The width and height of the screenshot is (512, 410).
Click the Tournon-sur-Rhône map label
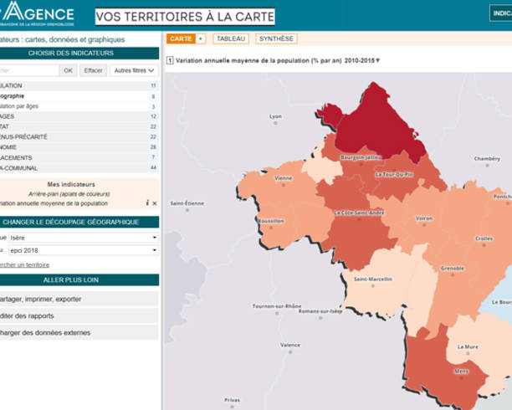click(277, 306)
